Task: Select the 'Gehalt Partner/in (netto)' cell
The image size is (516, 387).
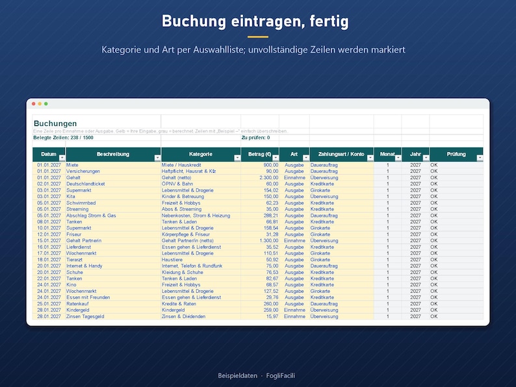Action: point(201,241)
